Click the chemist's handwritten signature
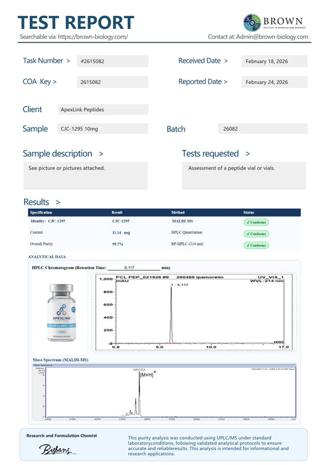 click(x=57, y=450)
